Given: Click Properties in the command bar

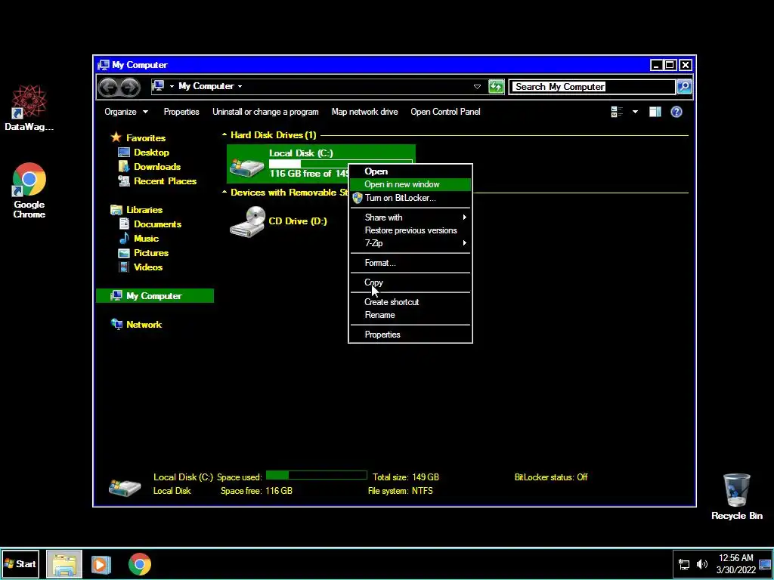Looking at the screenshot, I should point(181,112).
